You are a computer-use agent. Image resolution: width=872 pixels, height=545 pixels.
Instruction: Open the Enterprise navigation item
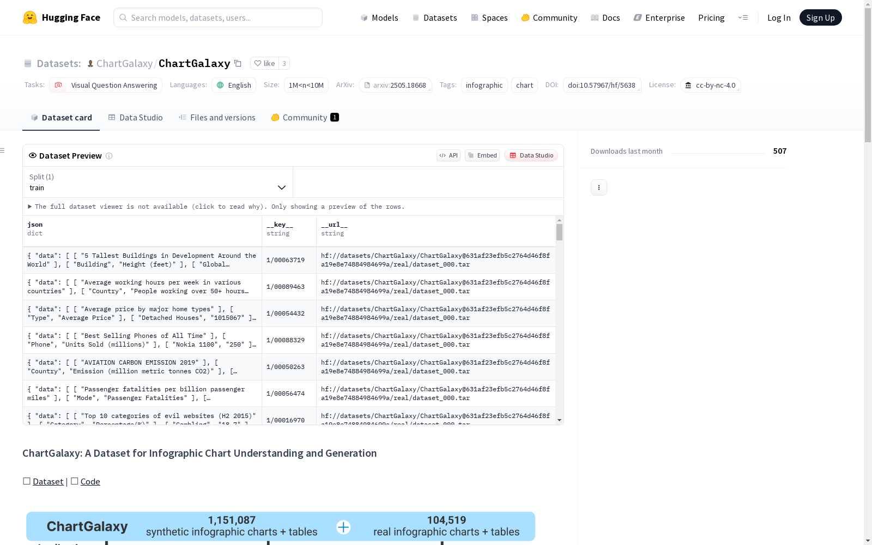click(659, 17)
